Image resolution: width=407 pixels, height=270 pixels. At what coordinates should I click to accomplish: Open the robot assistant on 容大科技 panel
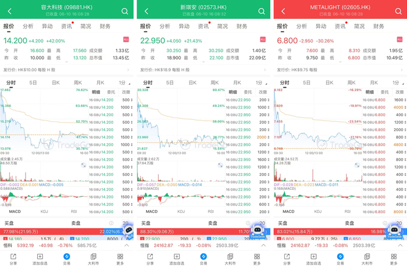128,231
